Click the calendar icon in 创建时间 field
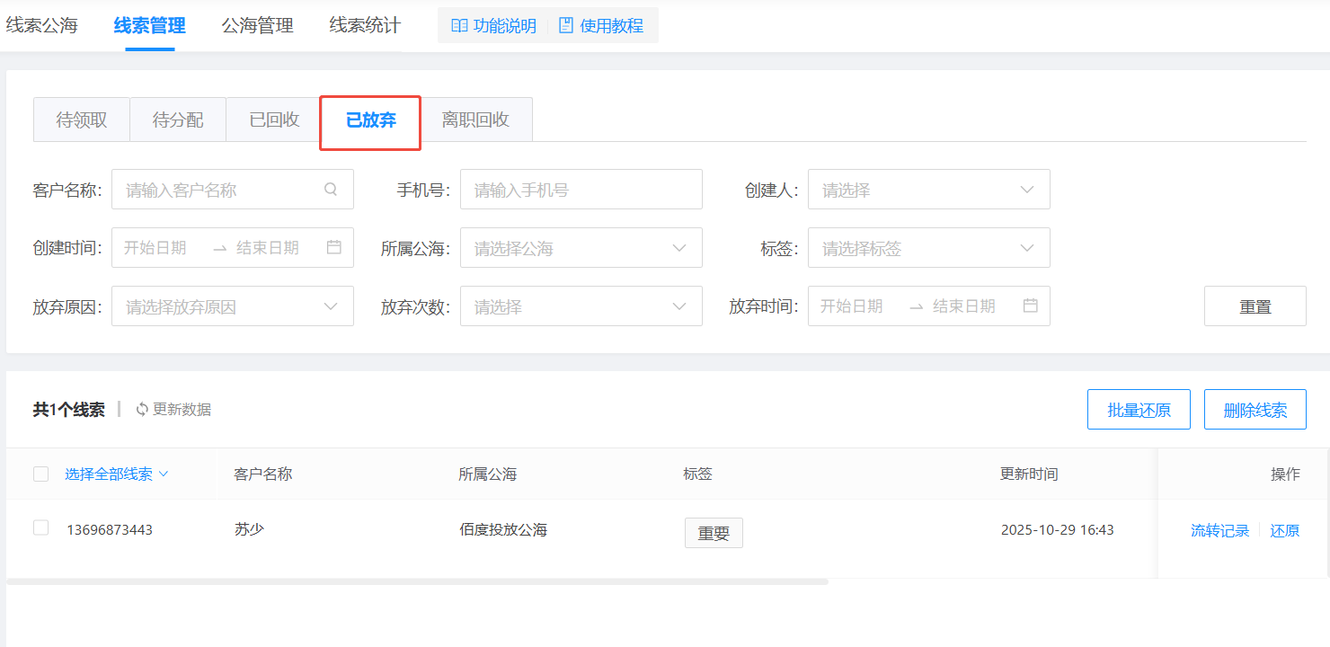The image size is (1330, 647). click(x=334, y=247)
